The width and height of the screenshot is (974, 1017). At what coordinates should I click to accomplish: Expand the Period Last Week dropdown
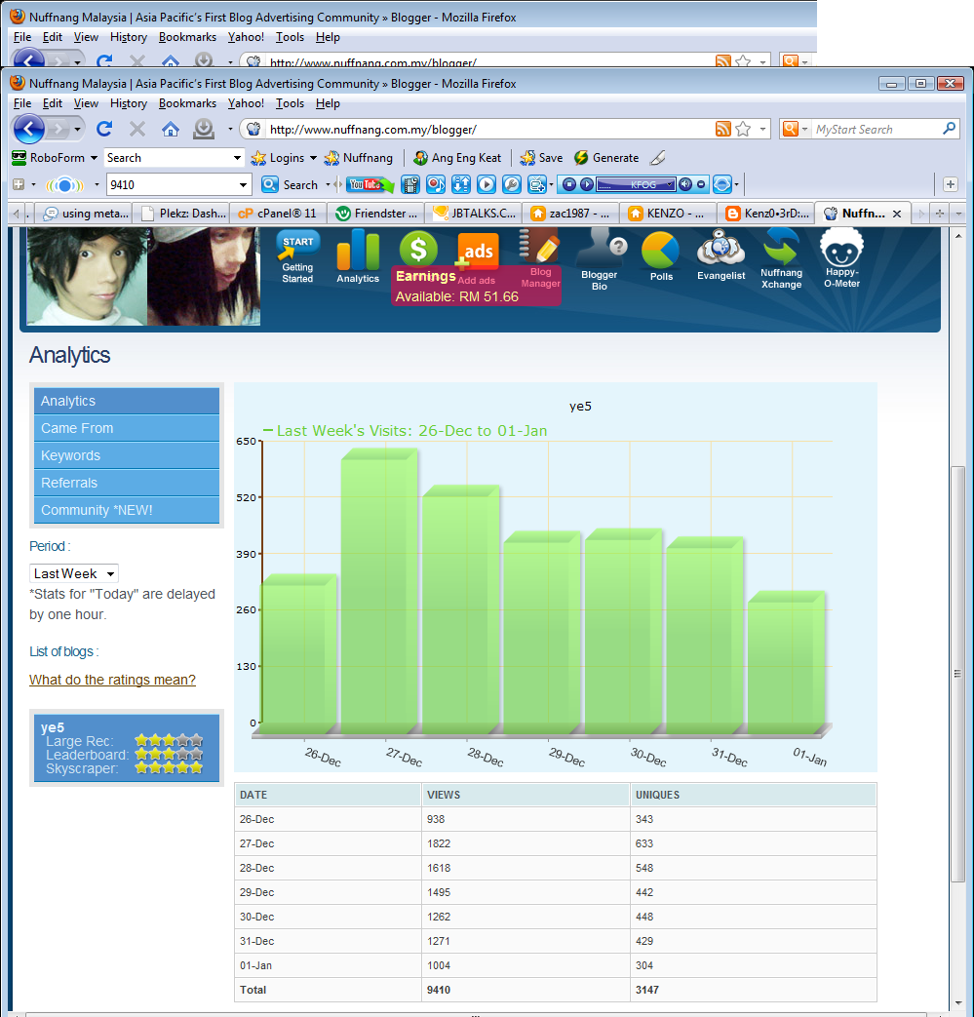(x=74, y=573)
